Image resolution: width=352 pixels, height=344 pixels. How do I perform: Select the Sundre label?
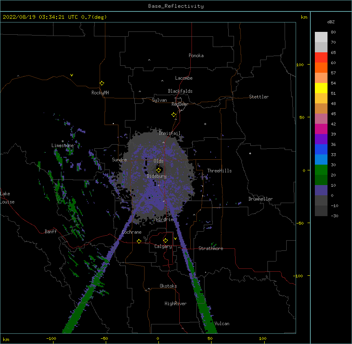tap(119, 160)
